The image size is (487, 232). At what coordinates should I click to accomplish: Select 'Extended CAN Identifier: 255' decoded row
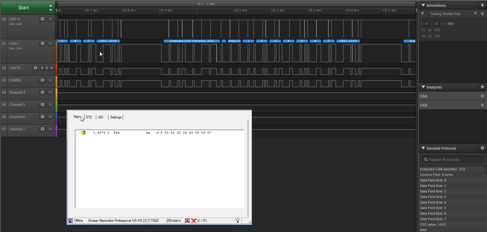[x=452, y=169]
